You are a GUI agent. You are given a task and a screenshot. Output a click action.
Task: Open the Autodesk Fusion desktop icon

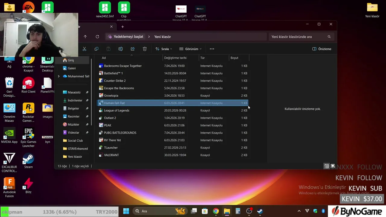coord(9,187)
